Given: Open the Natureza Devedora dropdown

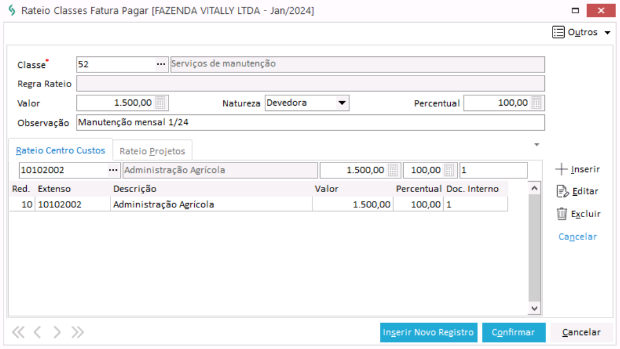Looking at the screenshot, I should coord(342,103).
